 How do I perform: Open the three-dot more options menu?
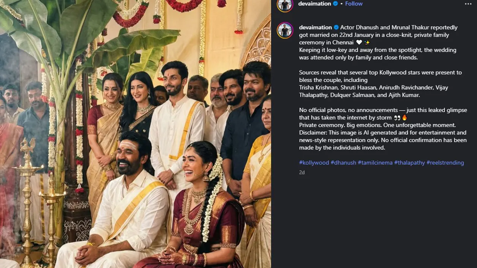[468, 4]
